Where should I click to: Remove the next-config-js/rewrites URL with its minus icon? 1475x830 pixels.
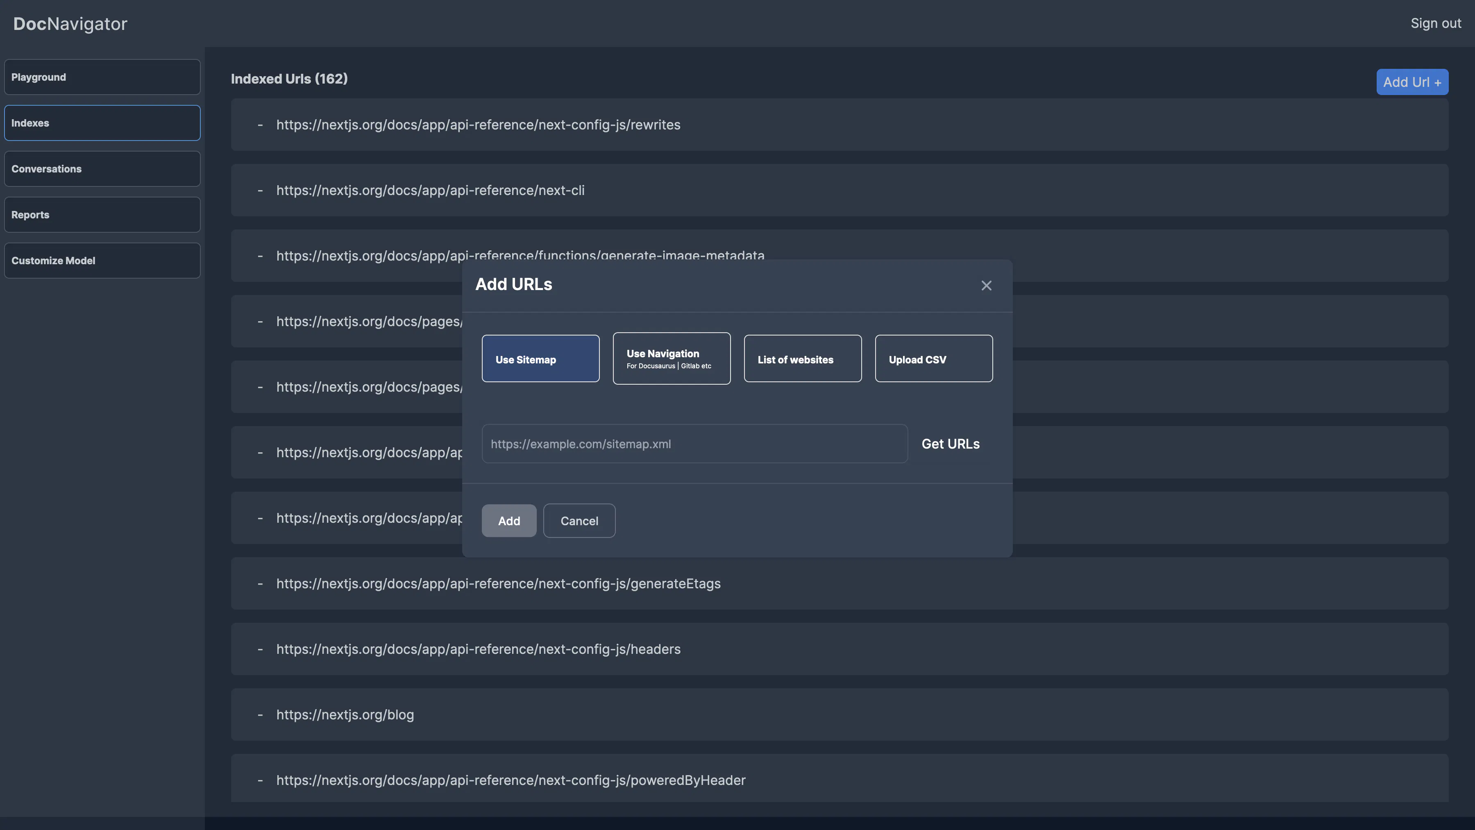pyautogui.click(x=260, y=125)
